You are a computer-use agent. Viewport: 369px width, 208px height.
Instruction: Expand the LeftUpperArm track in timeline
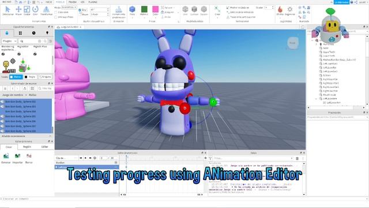[57, 167]
